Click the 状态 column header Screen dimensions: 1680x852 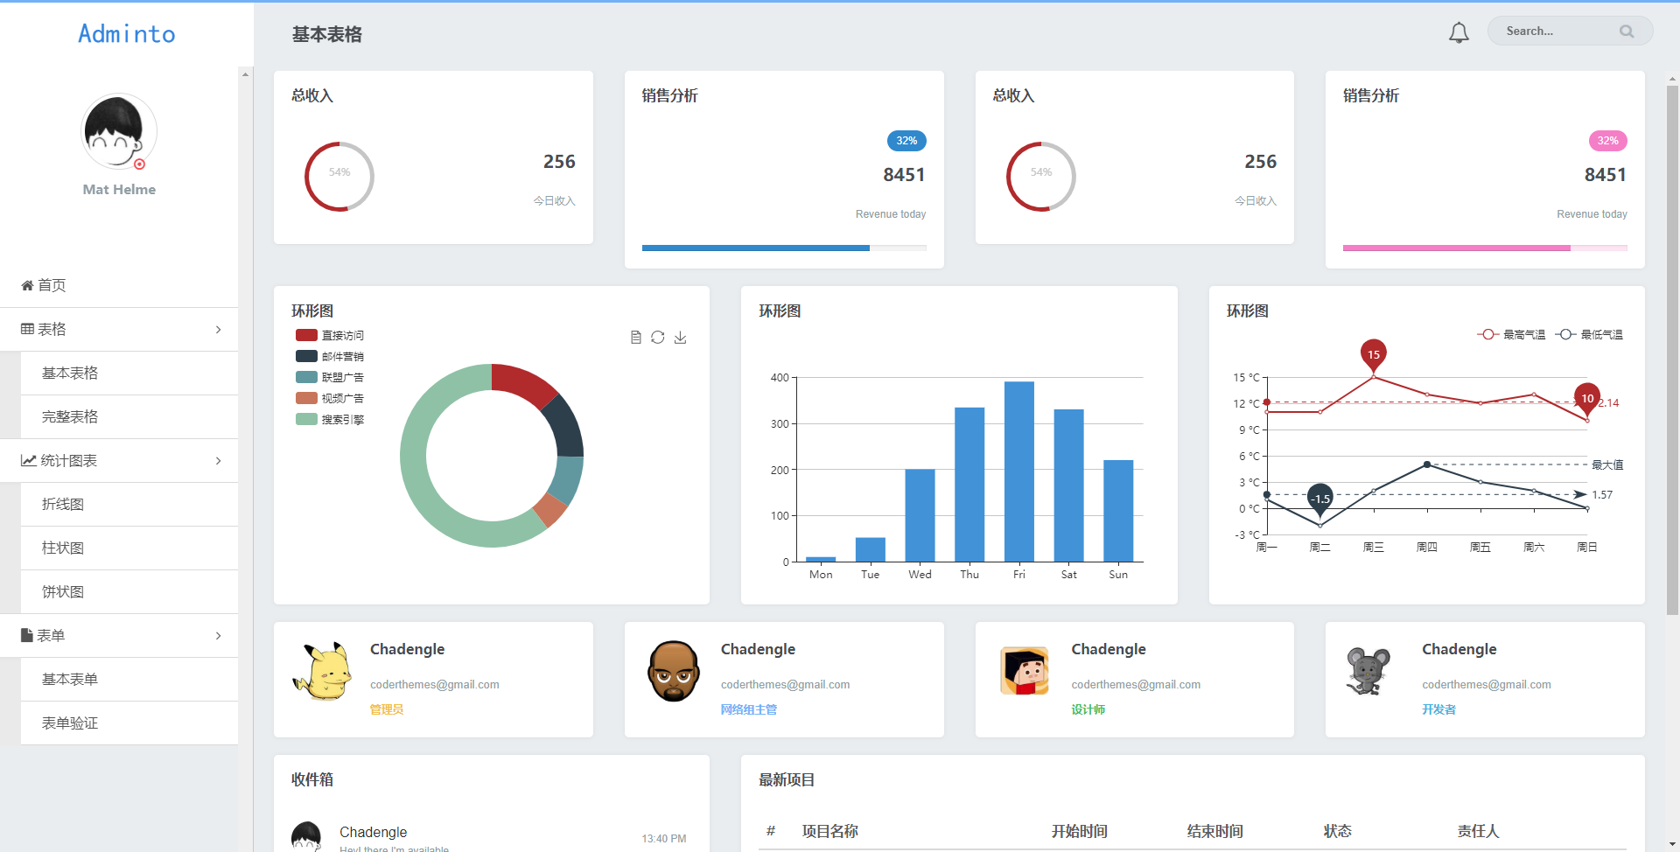coord(1338,831)
